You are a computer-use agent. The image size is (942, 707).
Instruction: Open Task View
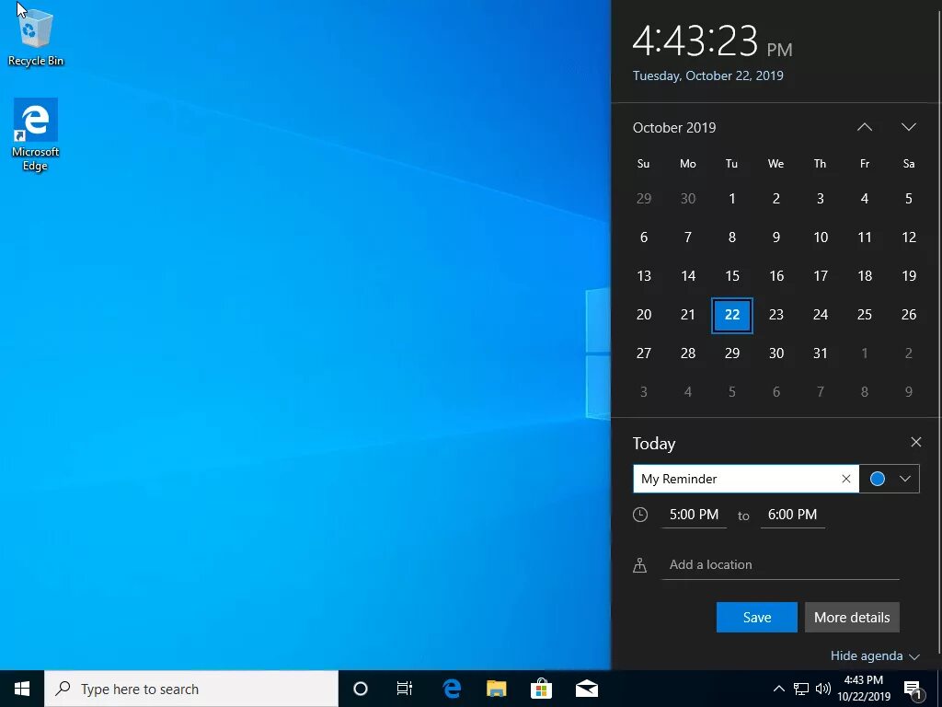[x=405, y=688]
